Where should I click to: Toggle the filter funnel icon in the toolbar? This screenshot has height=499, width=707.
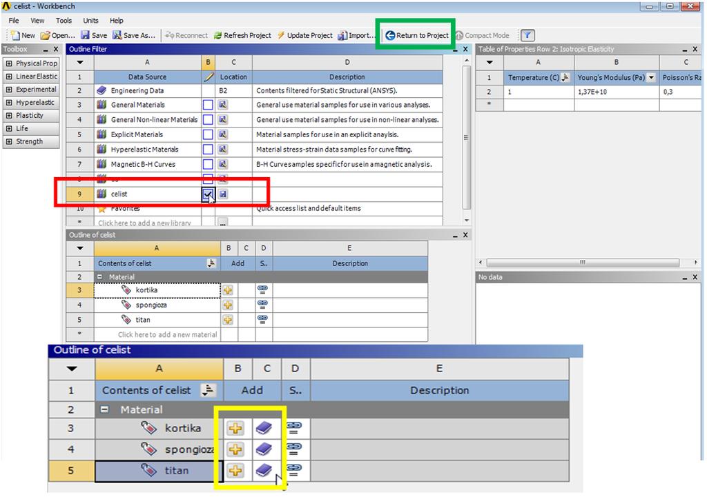point(527,35)
